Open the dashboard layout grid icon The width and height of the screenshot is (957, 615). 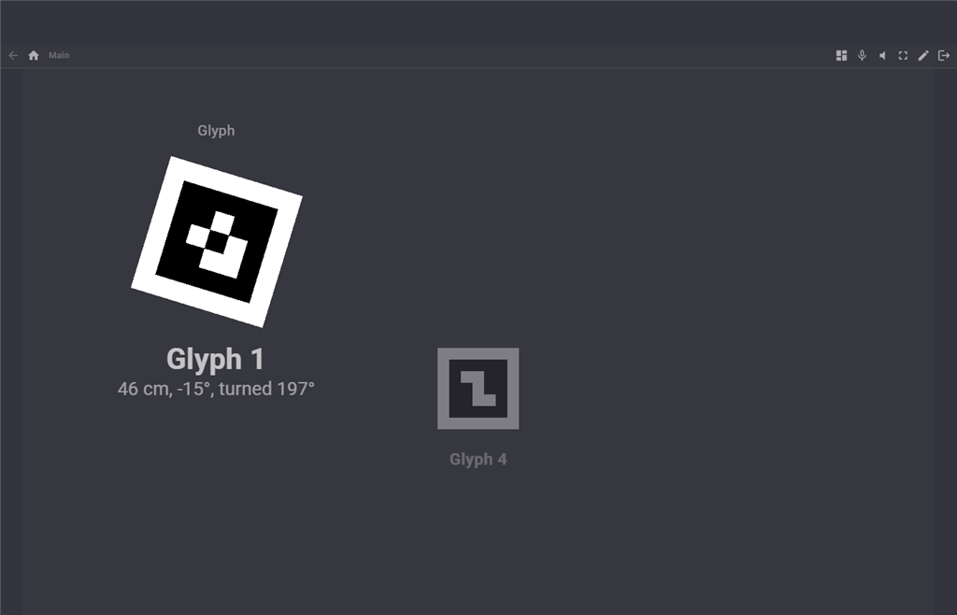[x=841, y=55]
